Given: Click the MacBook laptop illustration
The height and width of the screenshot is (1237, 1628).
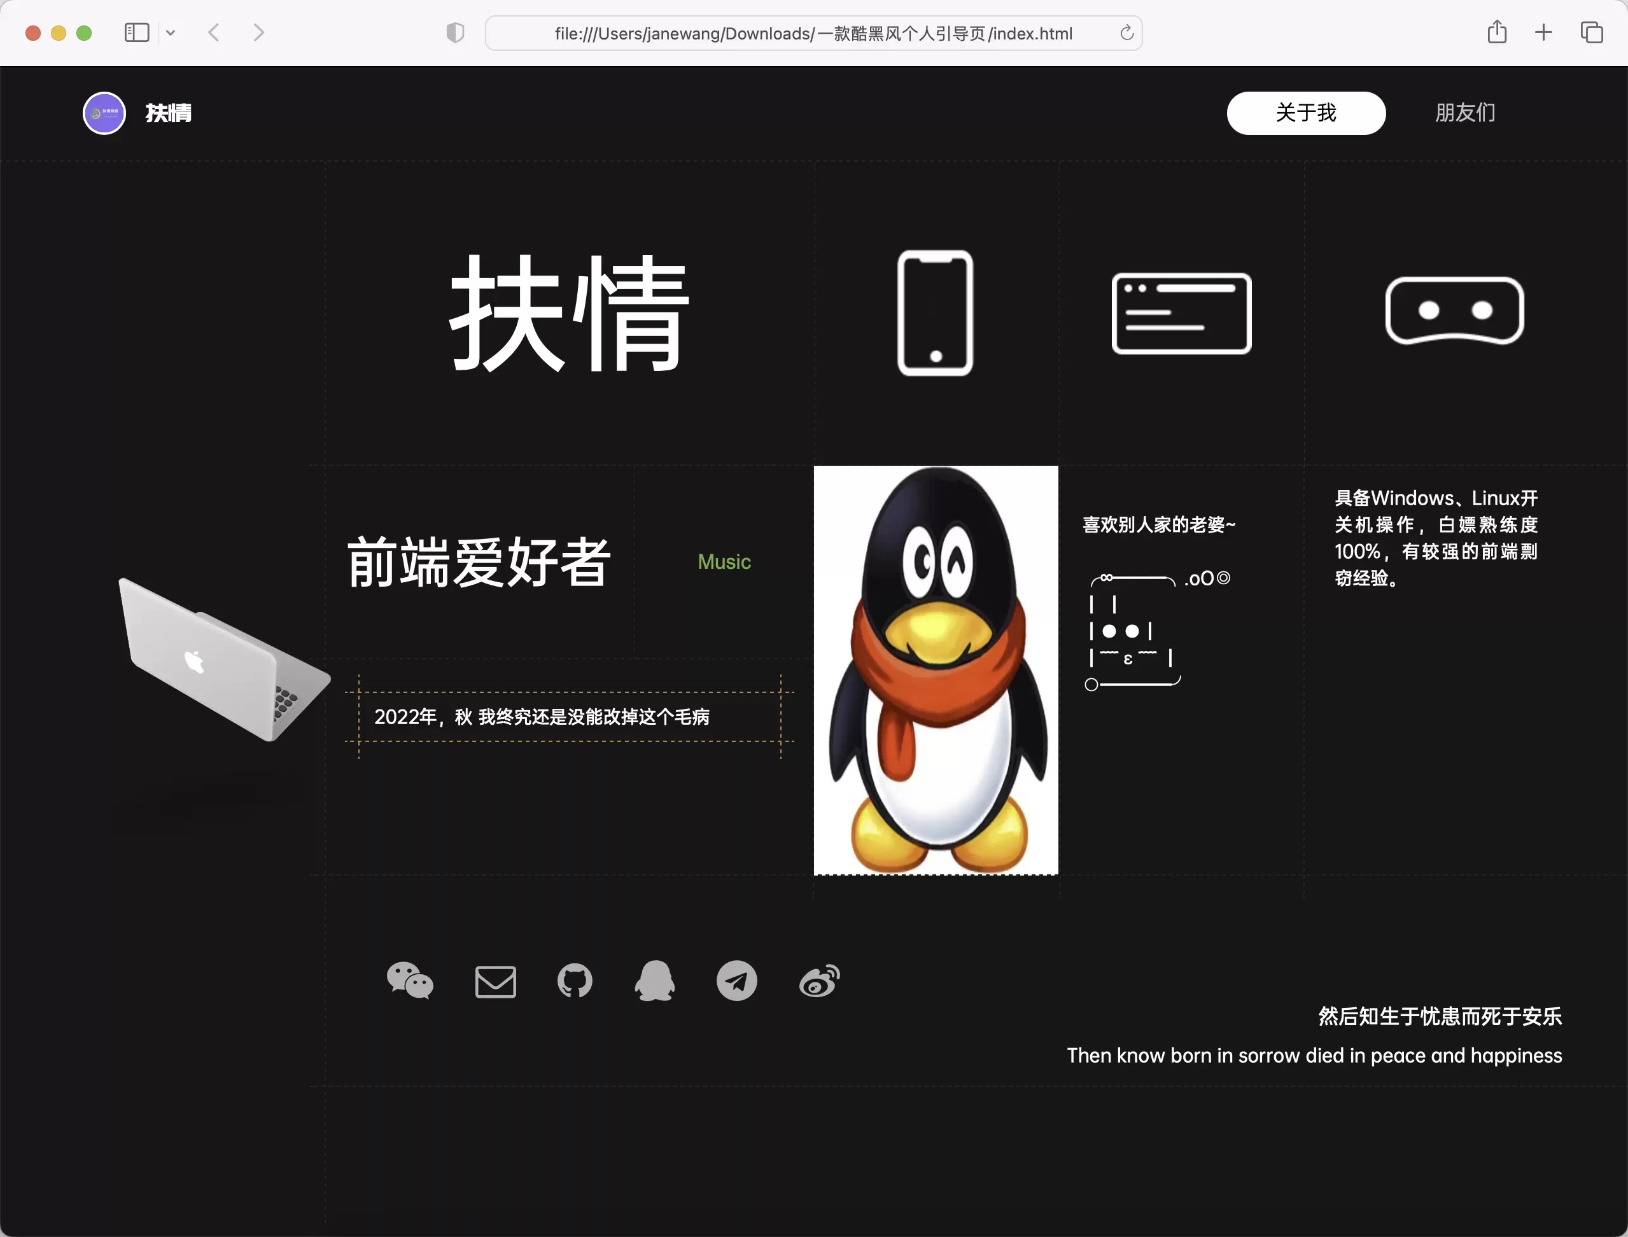Looking at the screenshot, I should (x=224, y=659).
